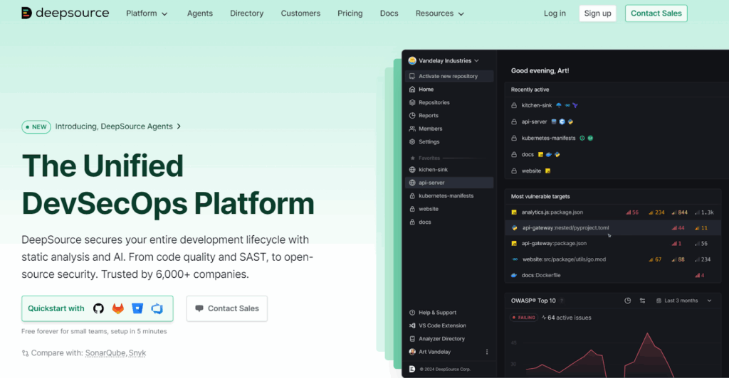Open the Pricing nav item
729x378 pixels.
pyautogui.click(x=350, y=13)
